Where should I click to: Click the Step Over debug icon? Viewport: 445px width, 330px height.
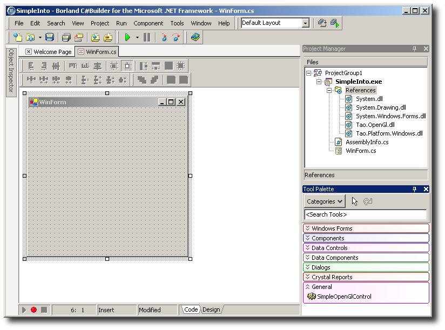click(177, 37)
